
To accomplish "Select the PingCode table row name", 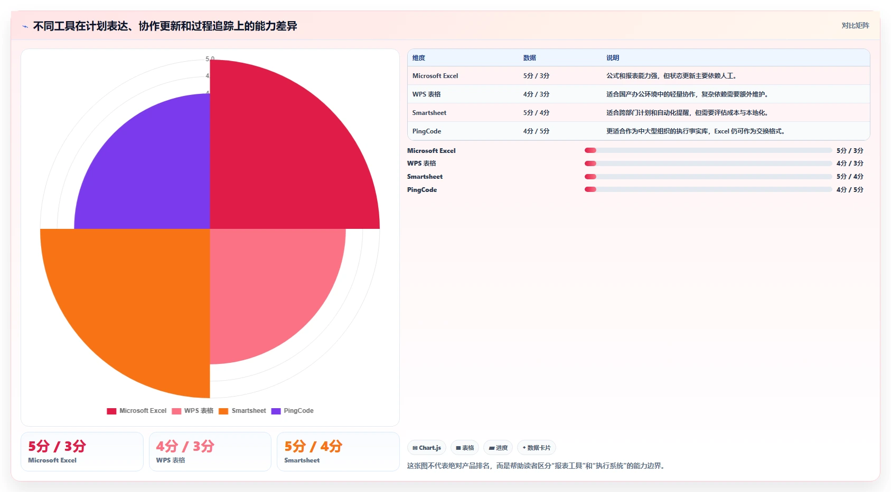I will (427, 131).
